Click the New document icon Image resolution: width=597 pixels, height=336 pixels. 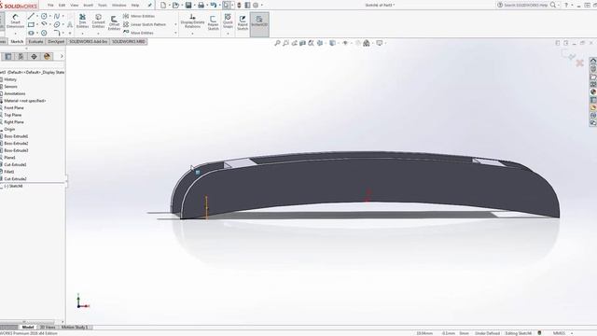(x=163, y=6)
